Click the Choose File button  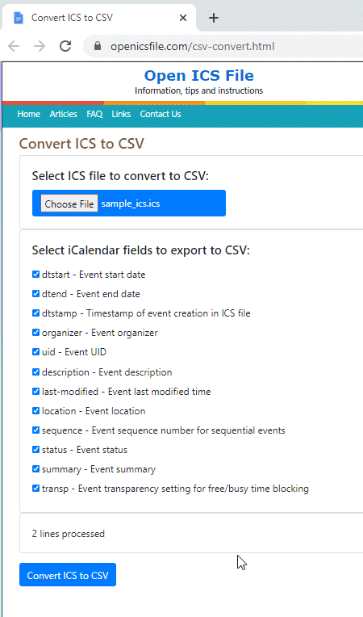pyautogui.click(x=69, y=204)
